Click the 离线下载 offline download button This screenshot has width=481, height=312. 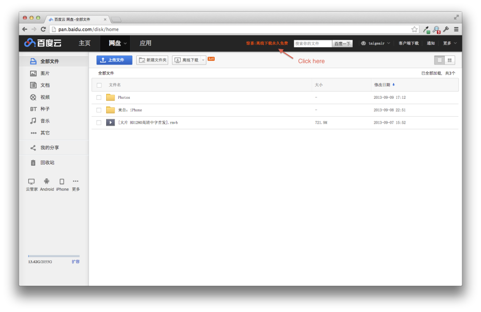[x=186, y=60]
